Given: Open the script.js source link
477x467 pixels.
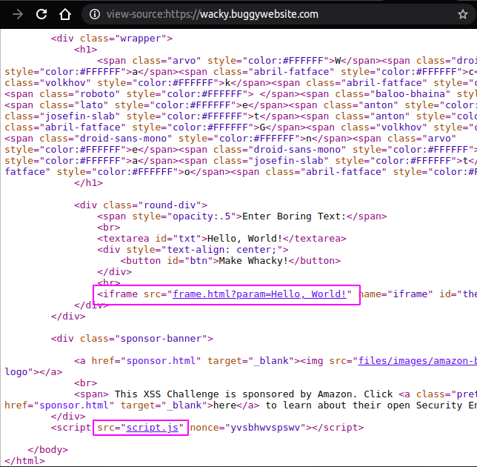Looking at the screenshot, I should click(152, 428).
